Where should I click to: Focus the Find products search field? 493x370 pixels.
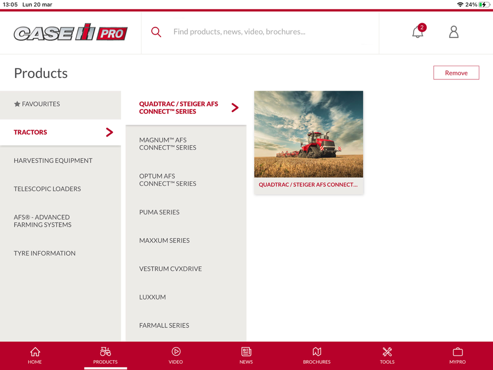pyautogui.click(x=260, y=32)
